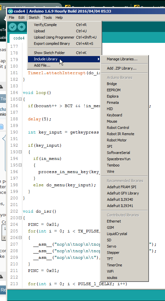This screenshot has width=165, height=301.
Task: Open the Tools menu
Action: coord(47,17)
